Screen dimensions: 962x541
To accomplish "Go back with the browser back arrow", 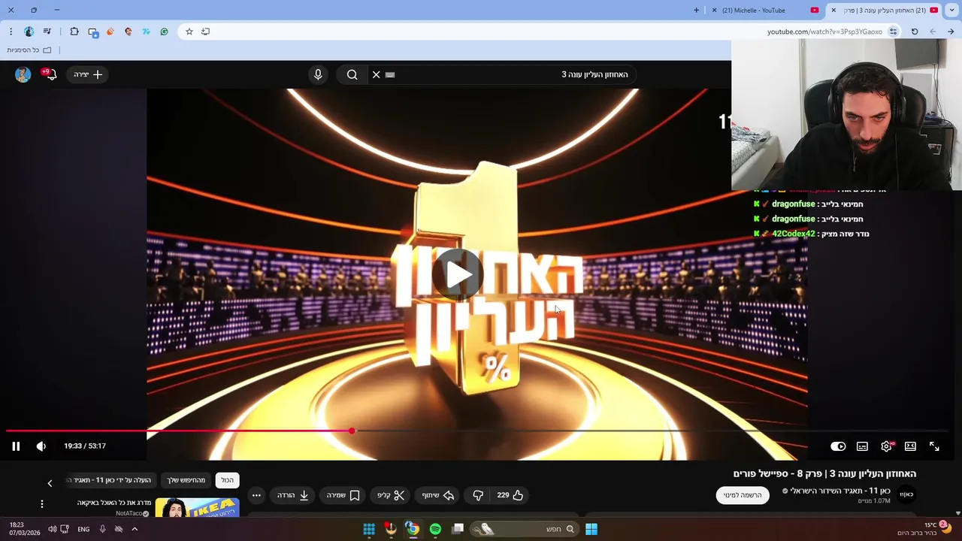I will tap(951, 32).
